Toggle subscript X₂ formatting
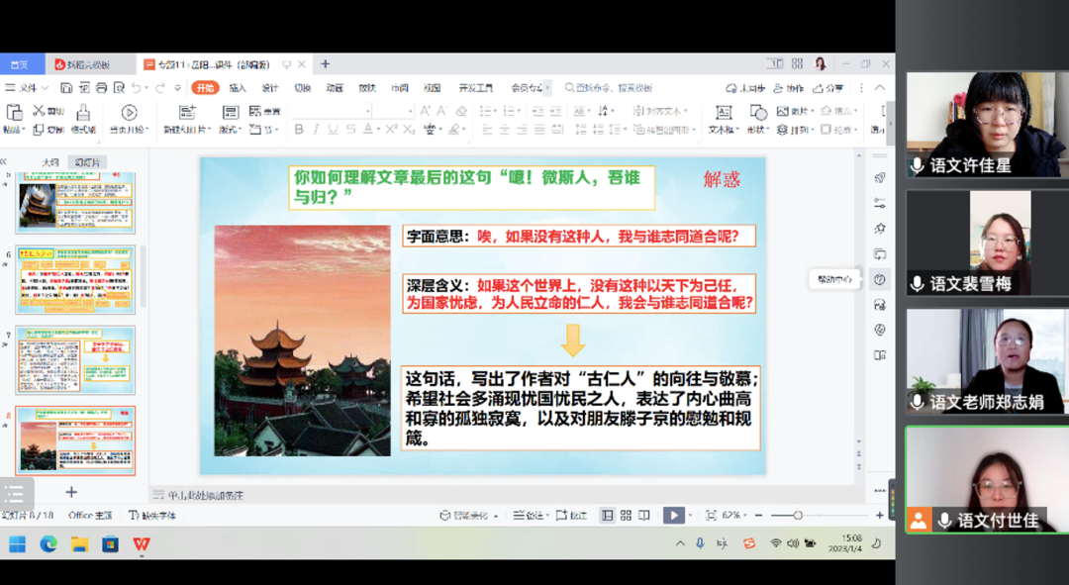This screenshot has width=1069, height=585. click(x=409, y=129)
